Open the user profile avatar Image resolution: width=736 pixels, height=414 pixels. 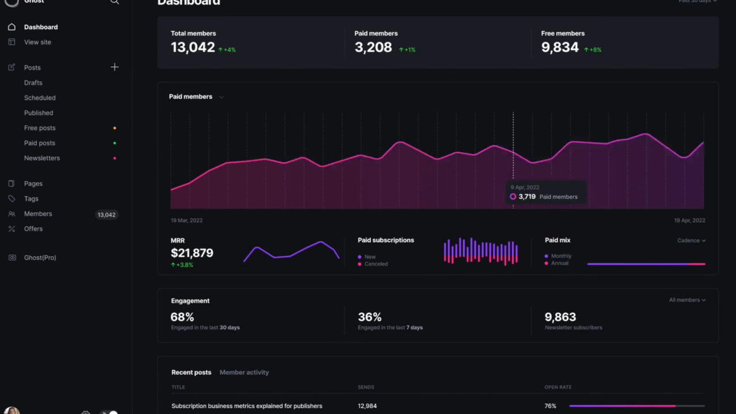(x=12, y=411)
